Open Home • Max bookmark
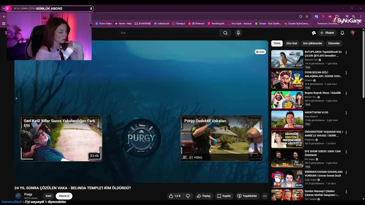The width and height of the screenshot is (365, 205). pos(123,24)
